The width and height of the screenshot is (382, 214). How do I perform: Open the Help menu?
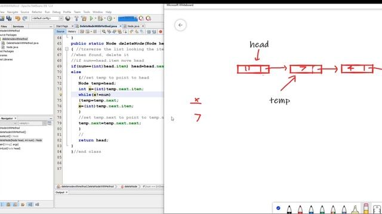(109, 12)
